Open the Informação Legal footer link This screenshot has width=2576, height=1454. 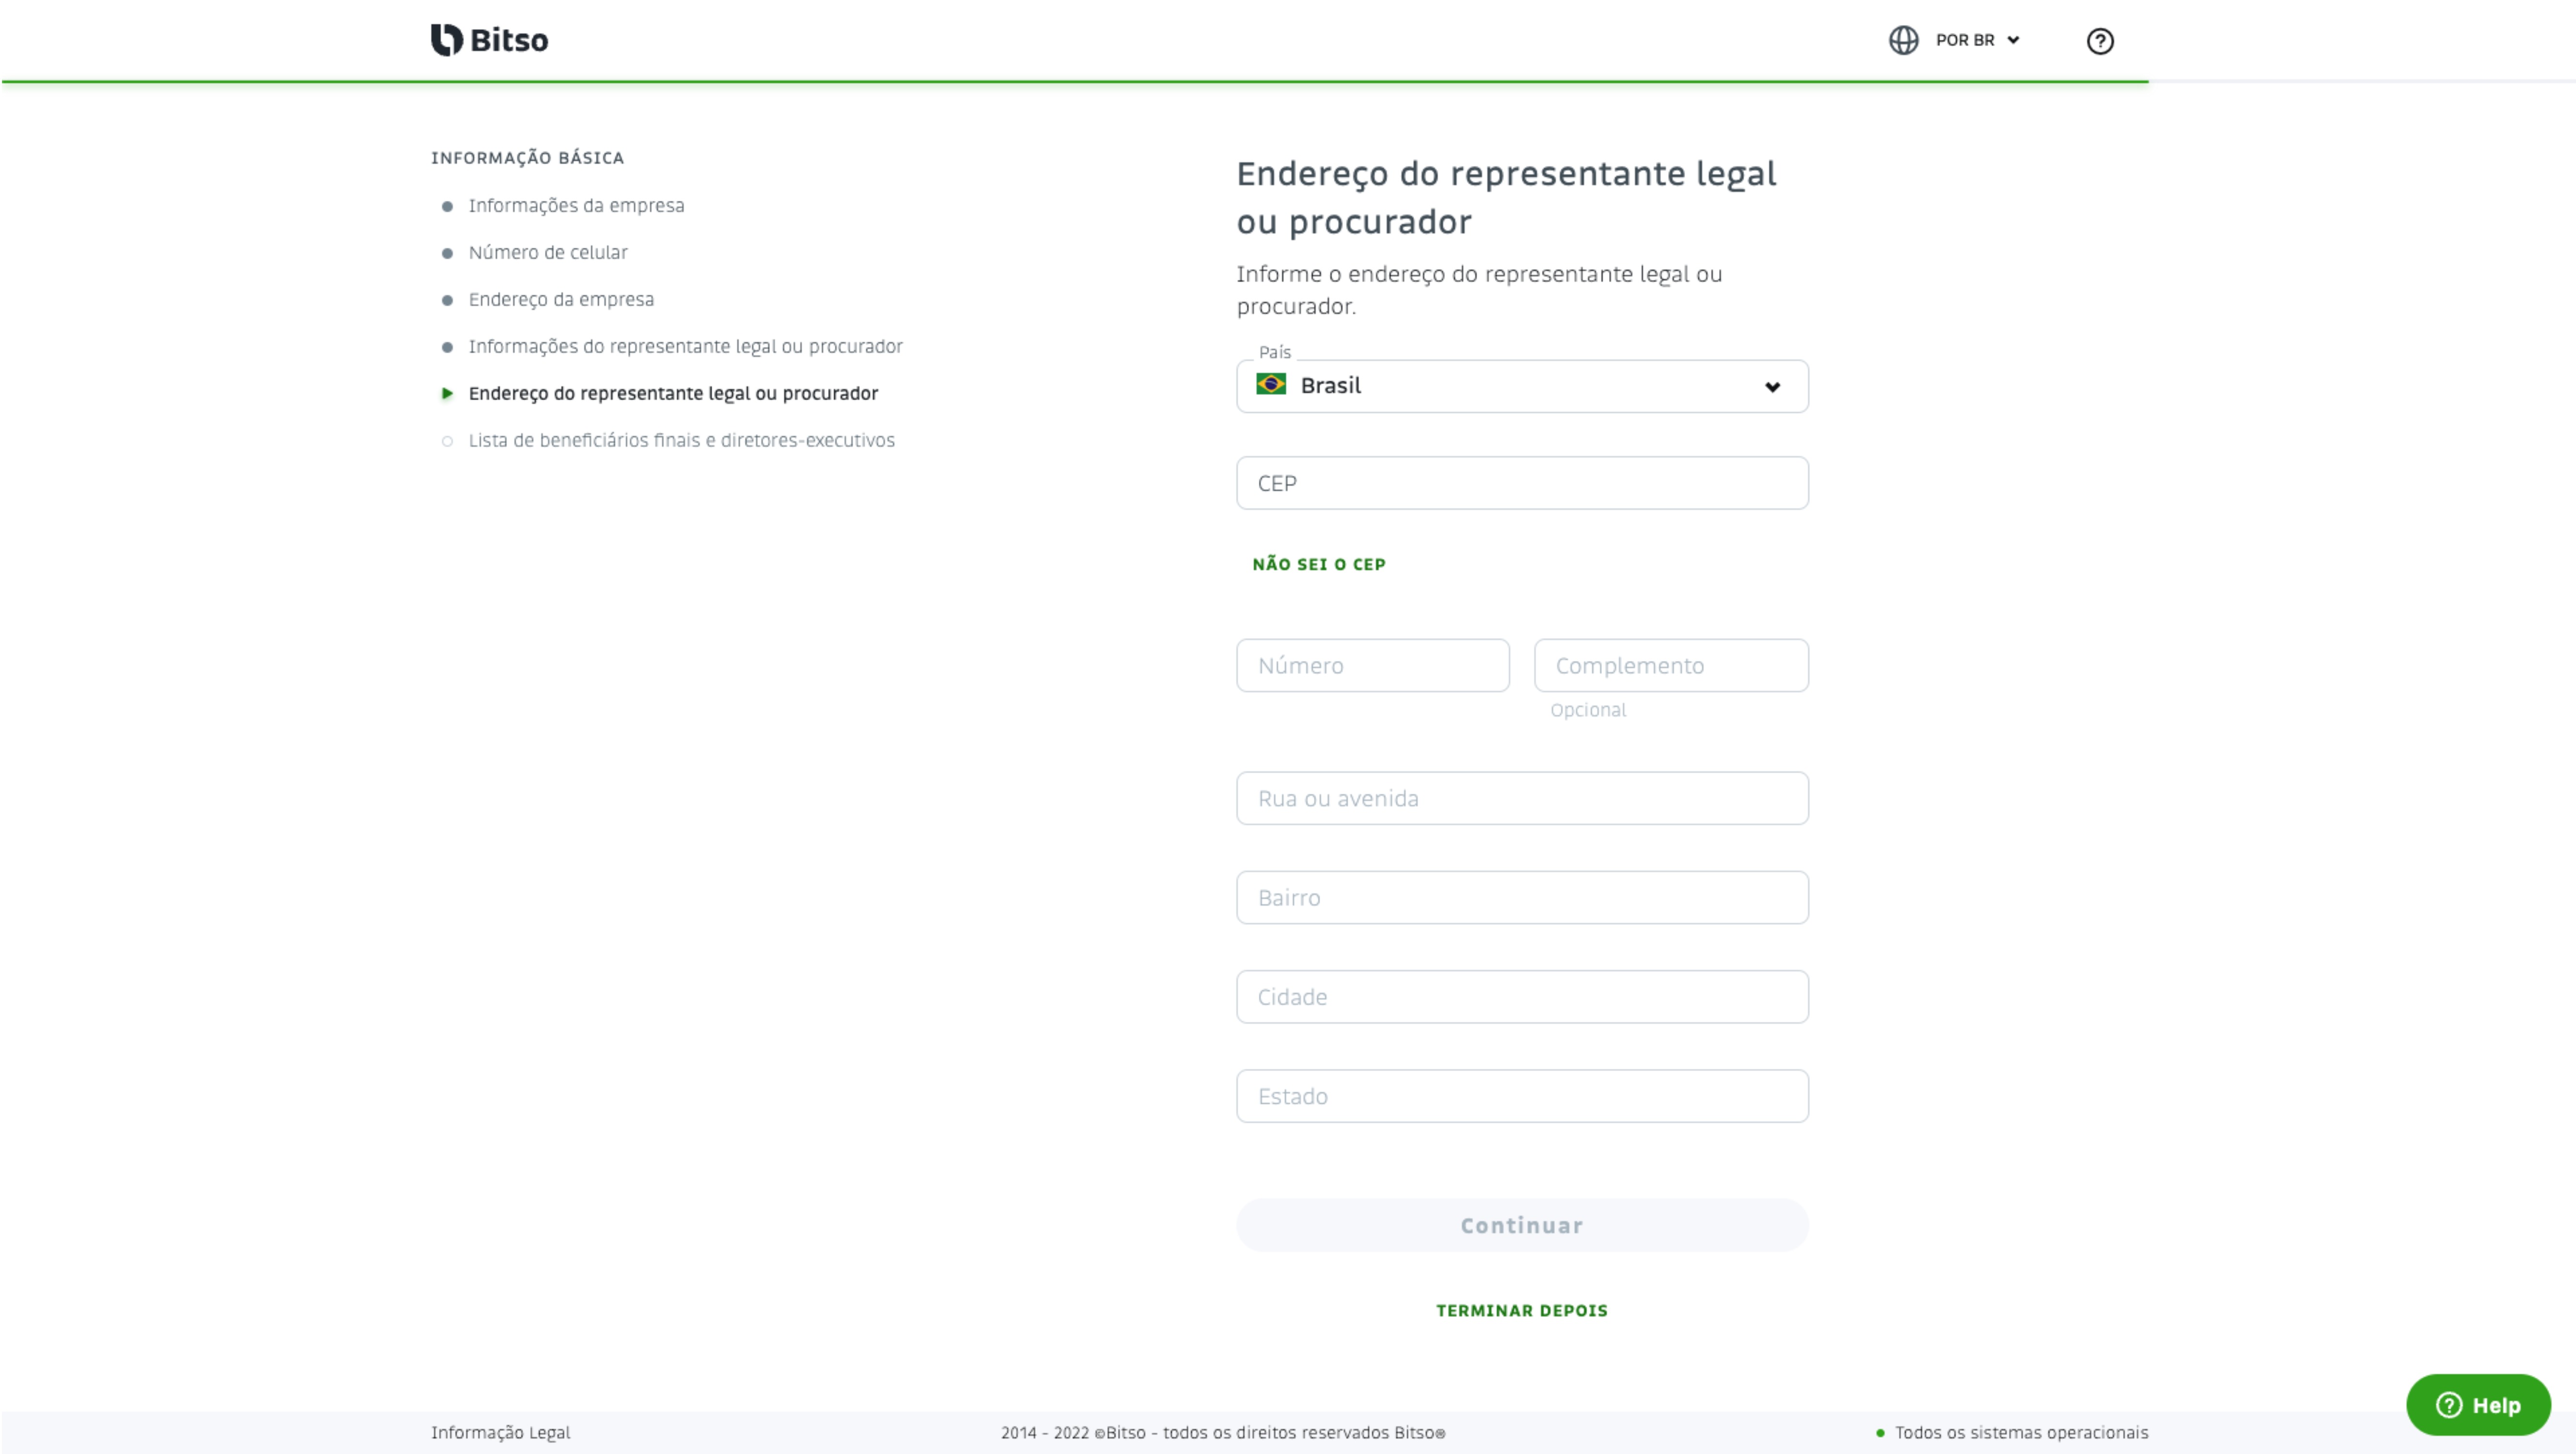click(x=500, y=1432)
